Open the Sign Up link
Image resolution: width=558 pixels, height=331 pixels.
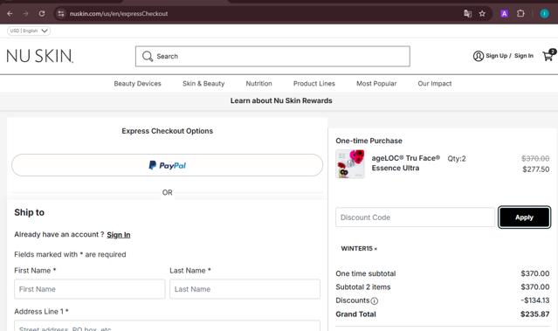coord(496,56)
